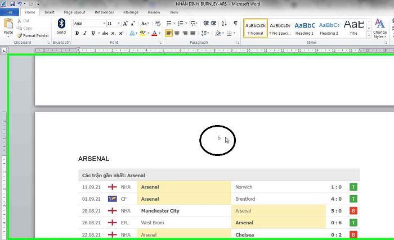Apply red font color
The height and width of the screenshot is (240, 394).
coord(155,33)
